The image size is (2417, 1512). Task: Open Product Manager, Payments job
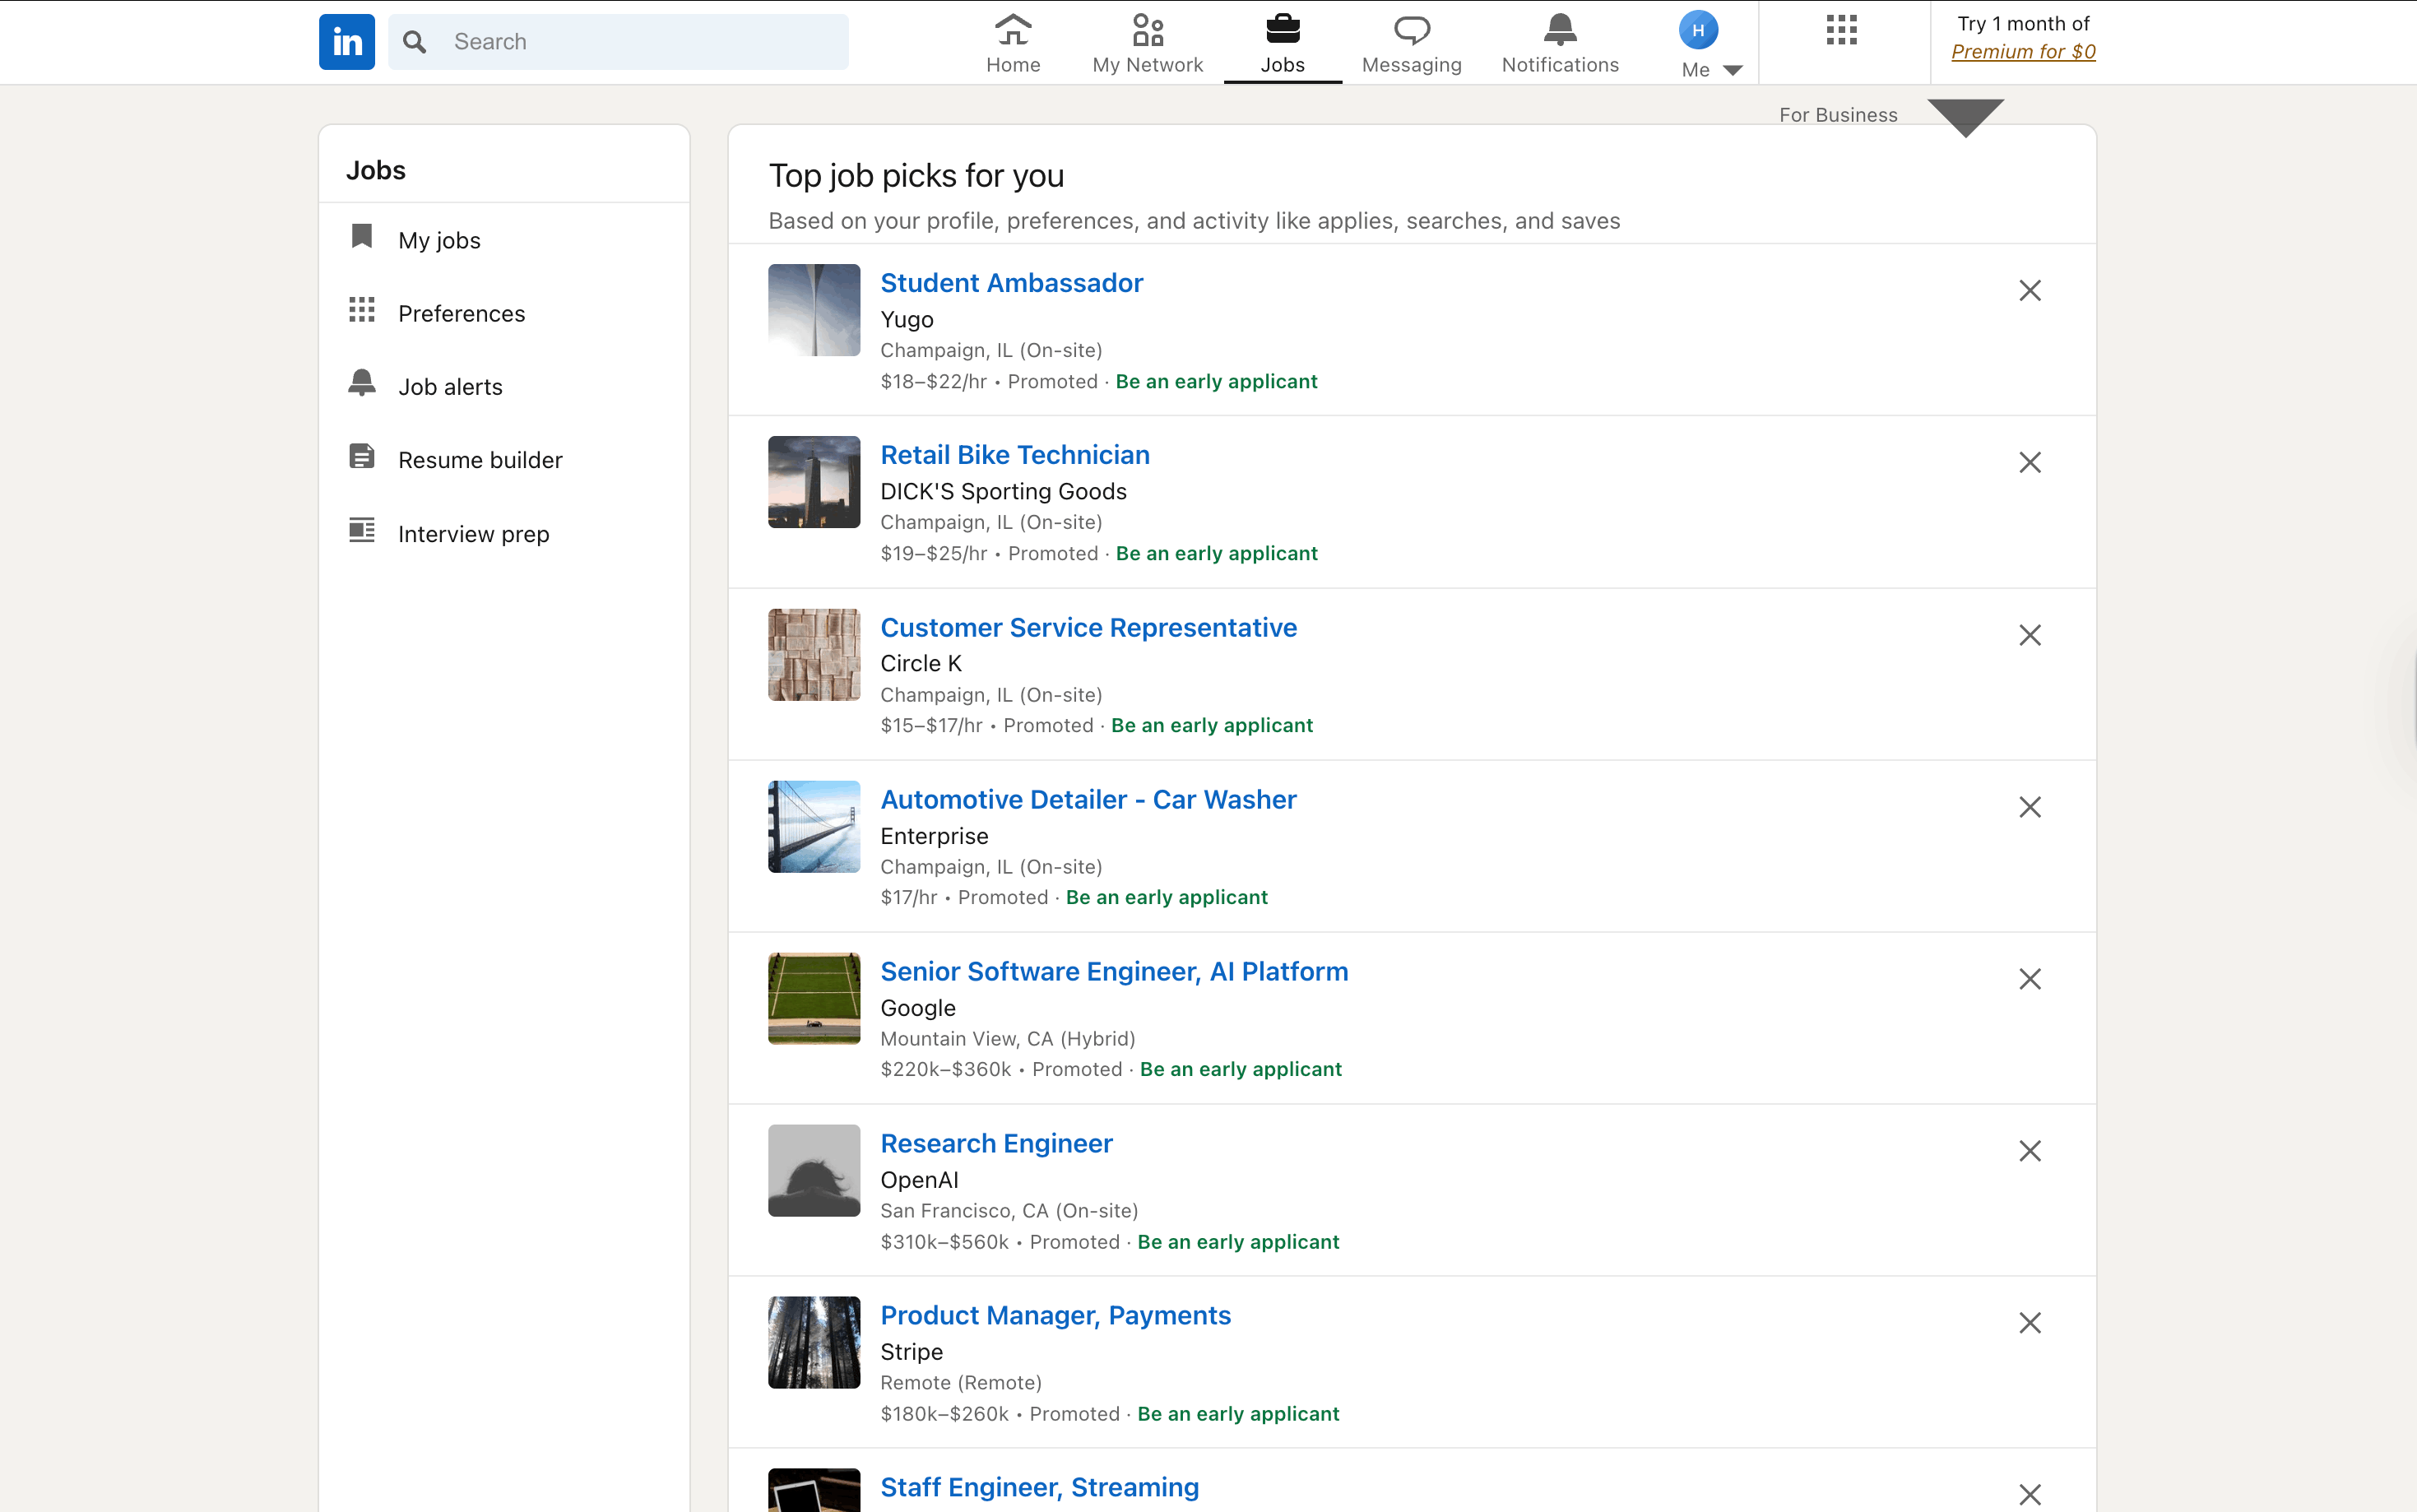click(x=1055, y=1316)
